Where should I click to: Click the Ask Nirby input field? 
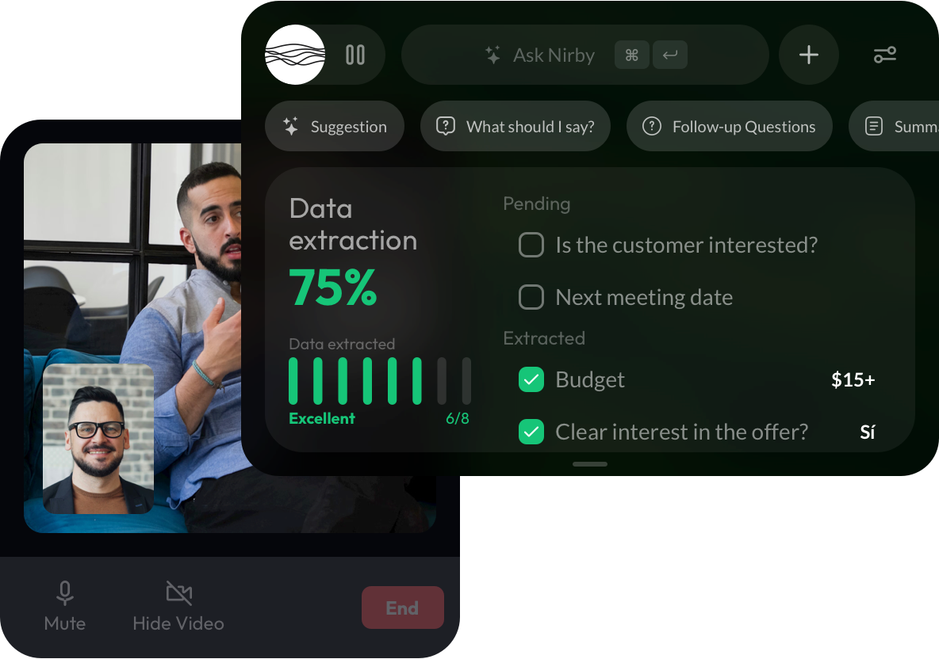[585, 55]
